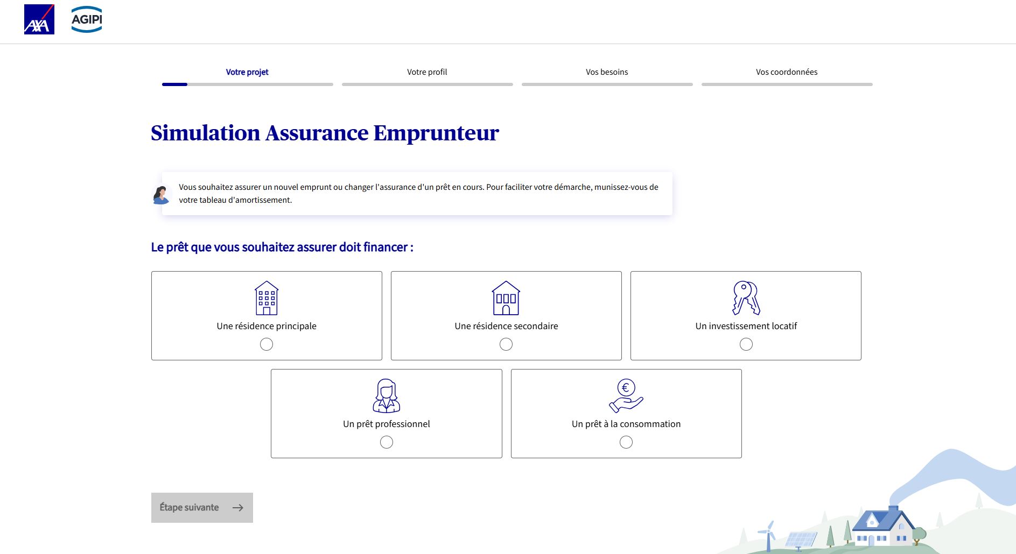
Task: Select the Un investissement locatif radio button
Action: (x=746, y=344)
